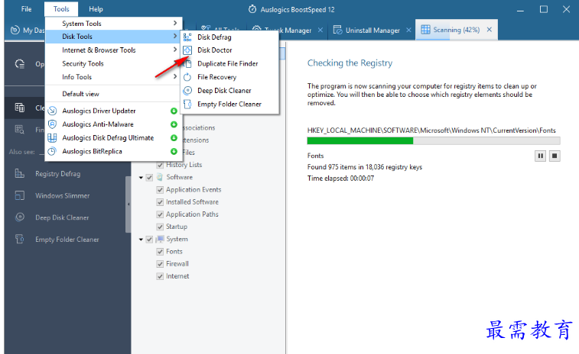Download BitReplica via green arrow icon

click(174, 151)
